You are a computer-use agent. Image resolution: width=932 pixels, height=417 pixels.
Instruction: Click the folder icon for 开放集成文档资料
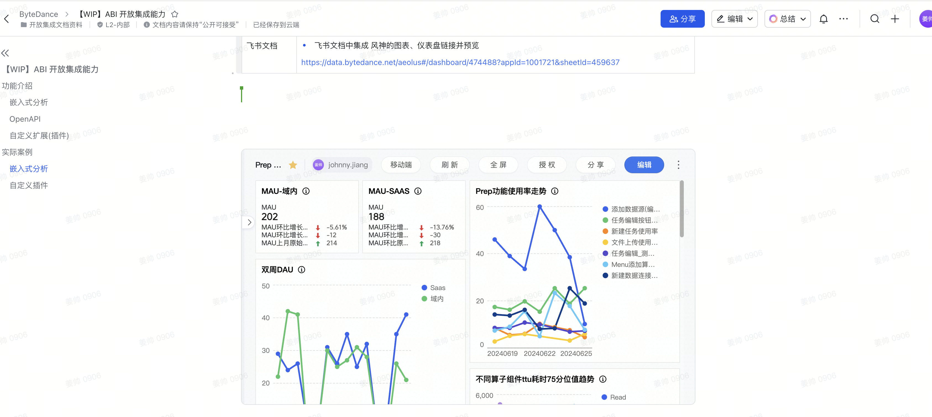23,25
